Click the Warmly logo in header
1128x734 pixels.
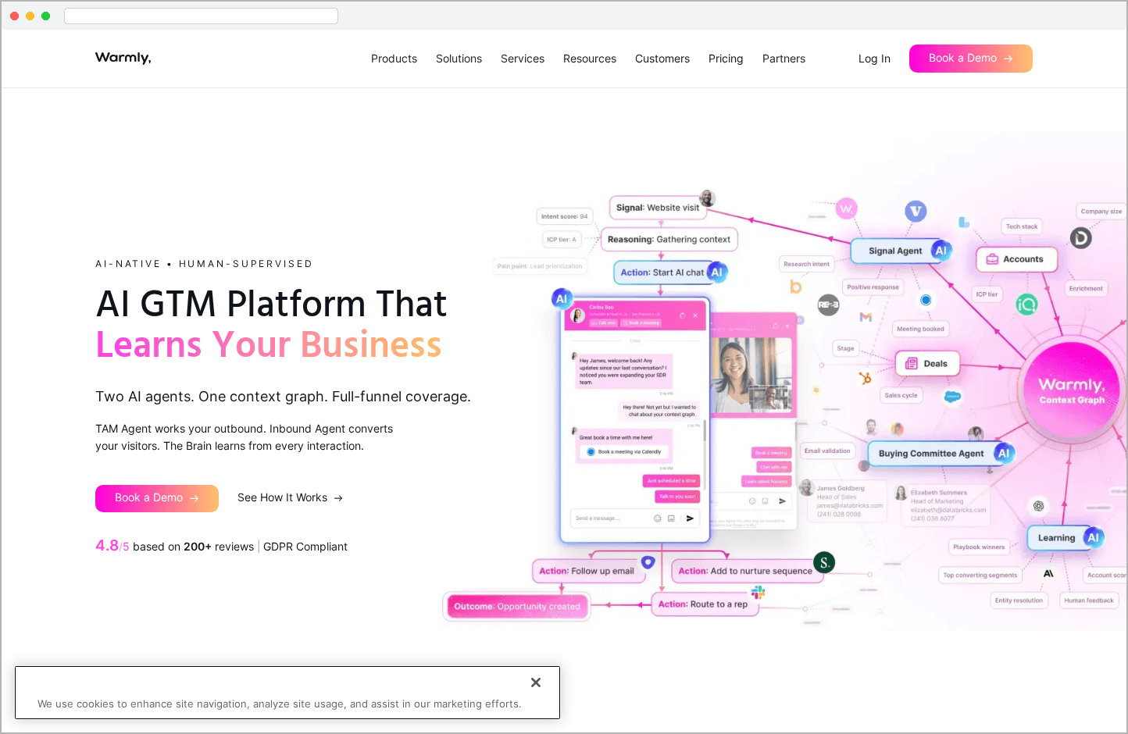point(123,58)
